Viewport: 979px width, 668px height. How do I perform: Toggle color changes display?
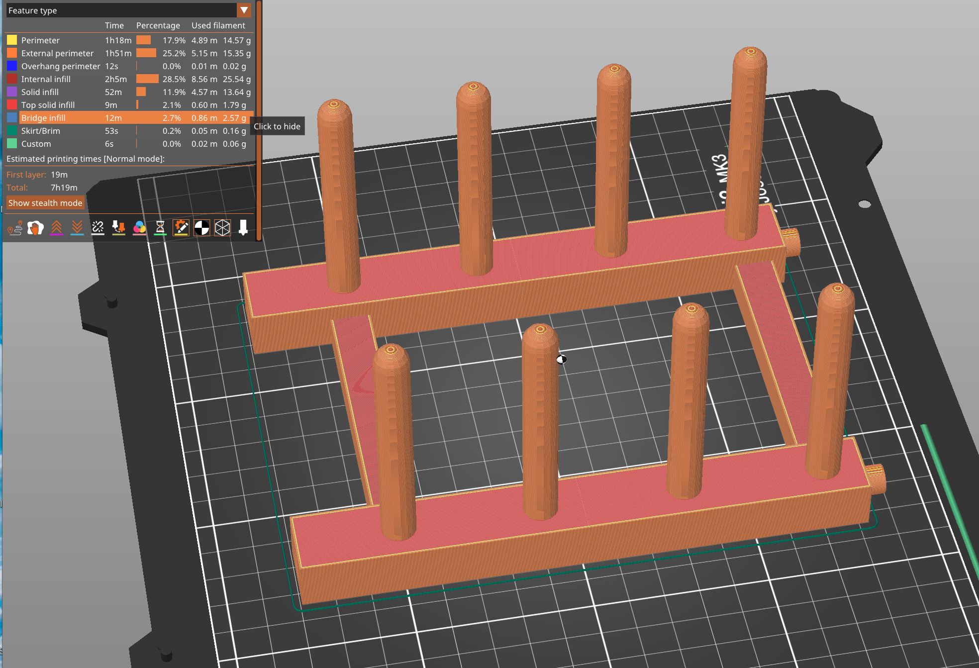(140, 228)
